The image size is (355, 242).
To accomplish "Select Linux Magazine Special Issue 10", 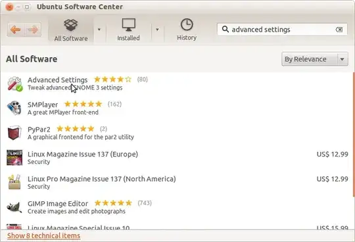I will pos(79,228).
